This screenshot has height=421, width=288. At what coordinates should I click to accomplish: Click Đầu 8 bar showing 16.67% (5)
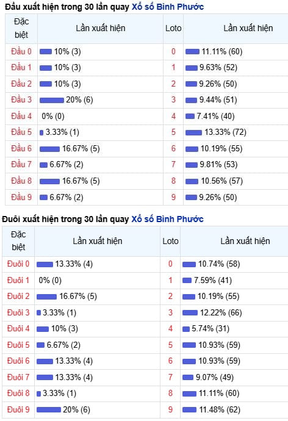[x=49, y=181]
